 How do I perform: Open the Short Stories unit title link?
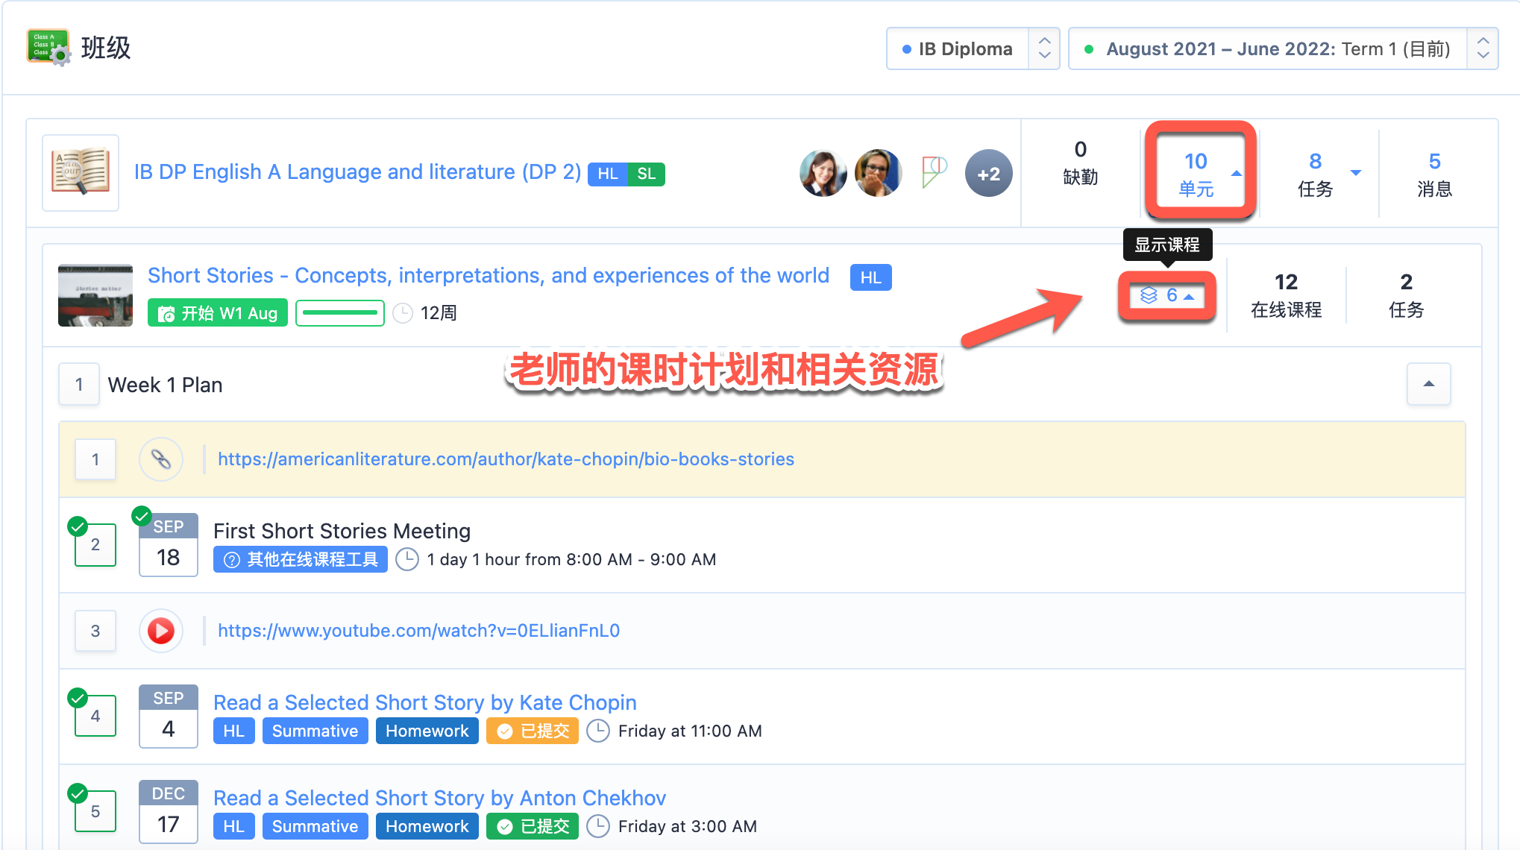coord(489,276)
